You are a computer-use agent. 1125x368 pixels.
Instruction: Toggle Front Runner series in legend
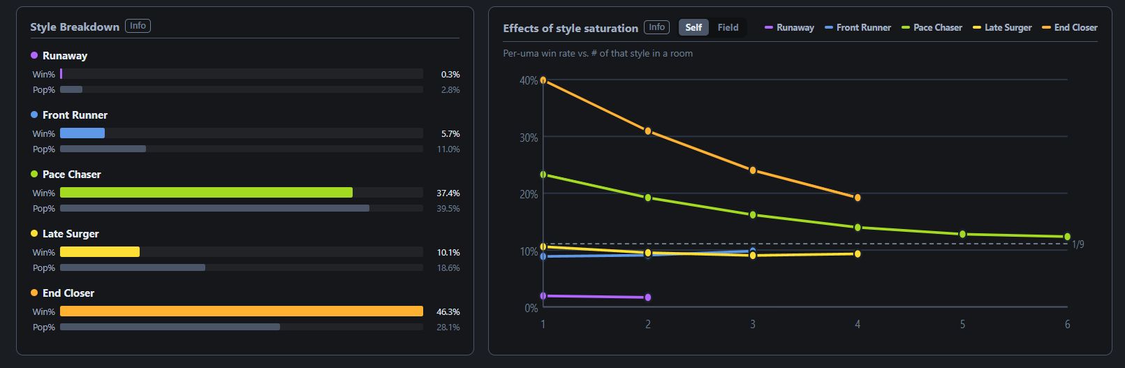pyautogui.click(x=858, y=27)
